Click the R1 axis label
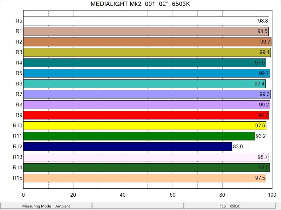 (x=18, y=31)
